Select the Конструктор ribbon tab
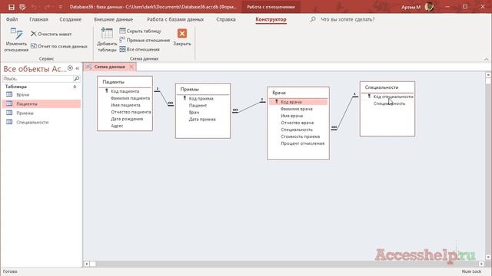The image size is (492, 276). (x=271, y=19)
